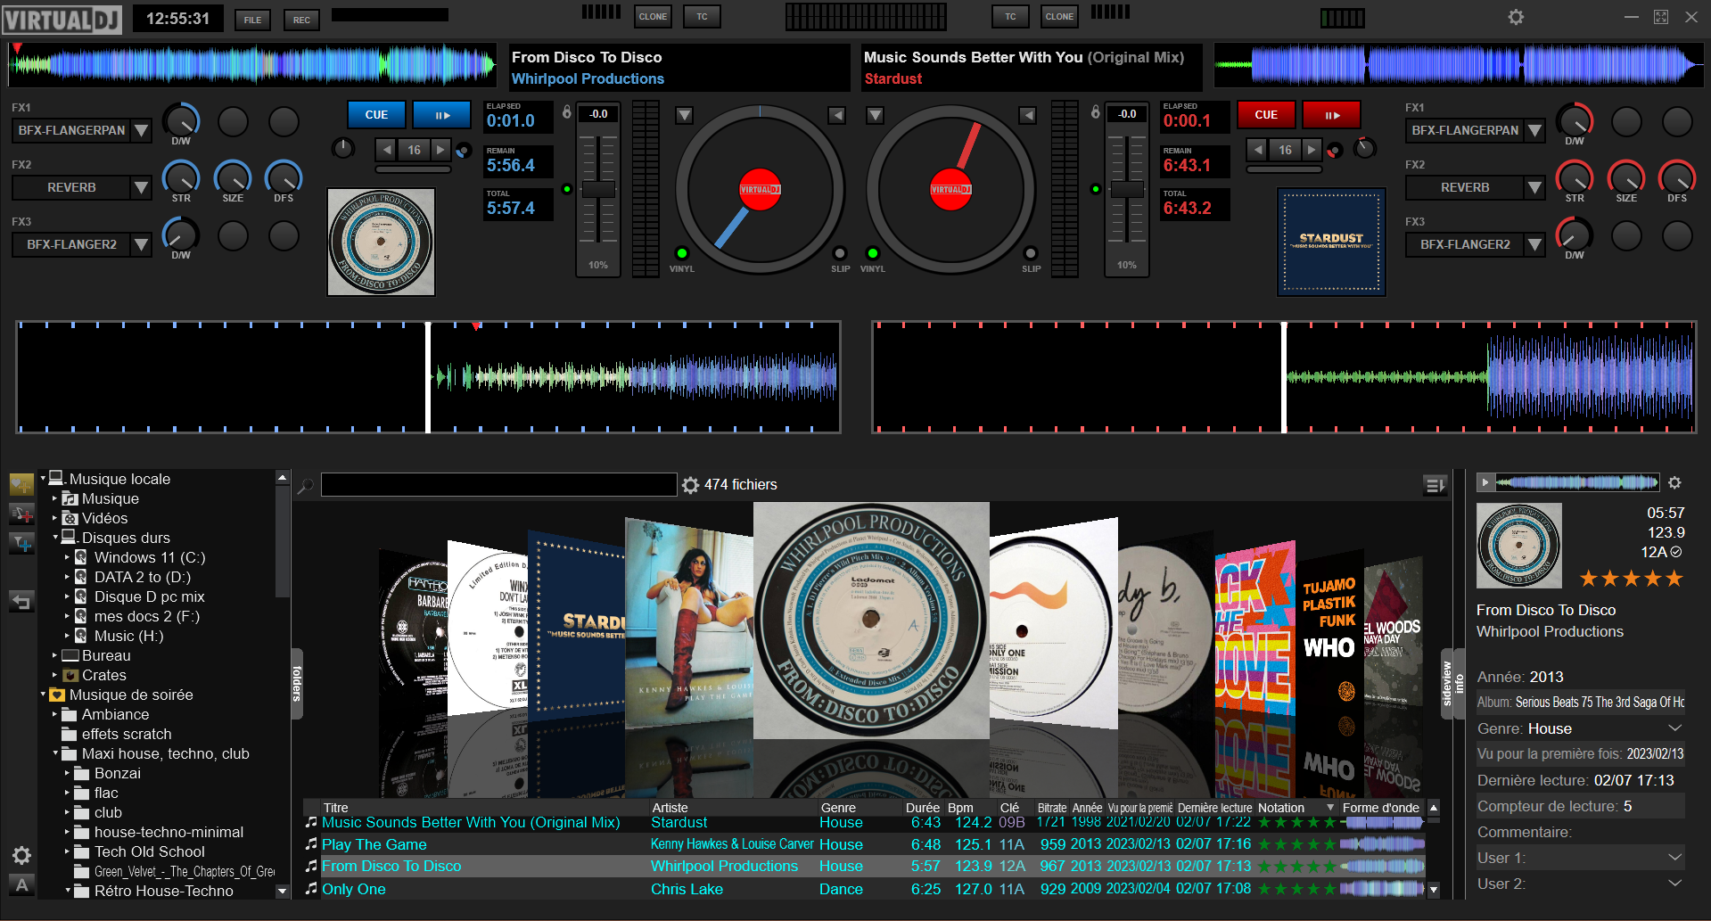Click right deck pitch range 10% button
1711x921 pixels.
tap(1127, 265)
